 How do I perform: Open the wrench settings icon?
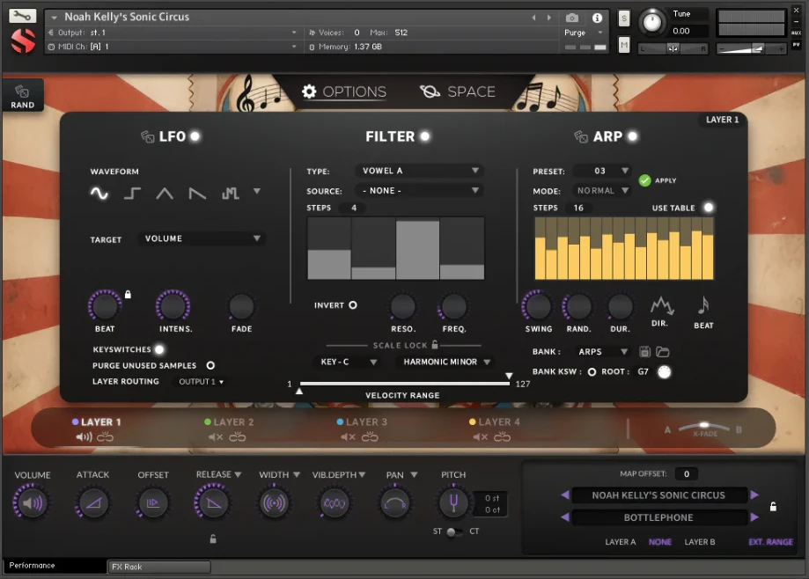pyautogui.click(x=22, y=16)
